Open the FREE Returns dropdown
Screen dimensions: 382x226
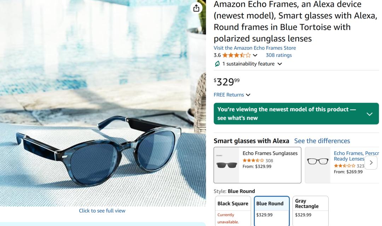pos(248,95)
